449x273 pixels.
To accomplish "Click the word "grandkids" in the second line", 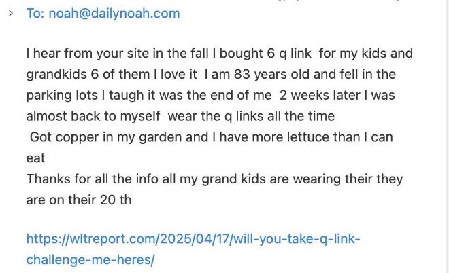I will 55,73.
